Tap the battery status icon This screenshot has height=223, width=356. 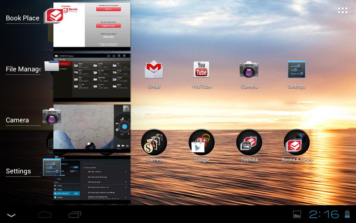[347, 214]
